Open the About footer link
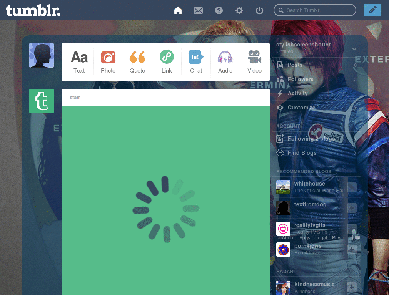The height and width of the screenshot is (295, 394). [x=288, y=237]
